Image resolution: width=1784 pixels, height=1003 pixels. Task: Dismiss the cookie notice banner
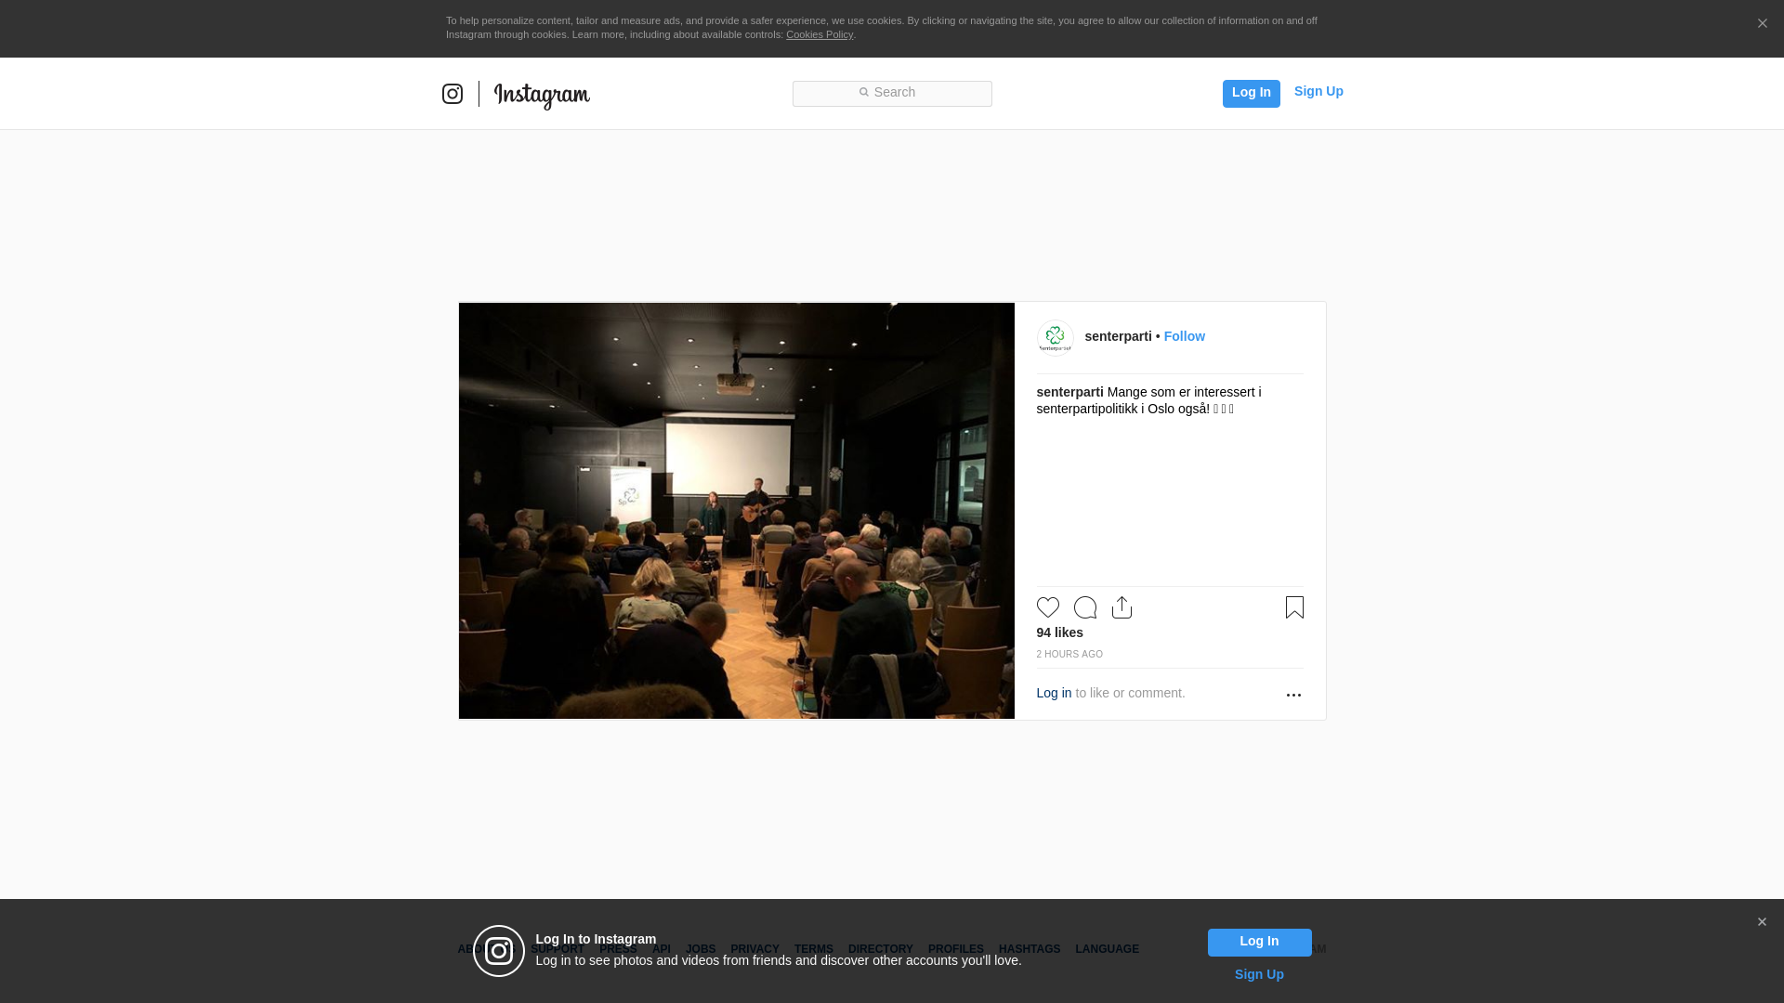click(1762, 23)
